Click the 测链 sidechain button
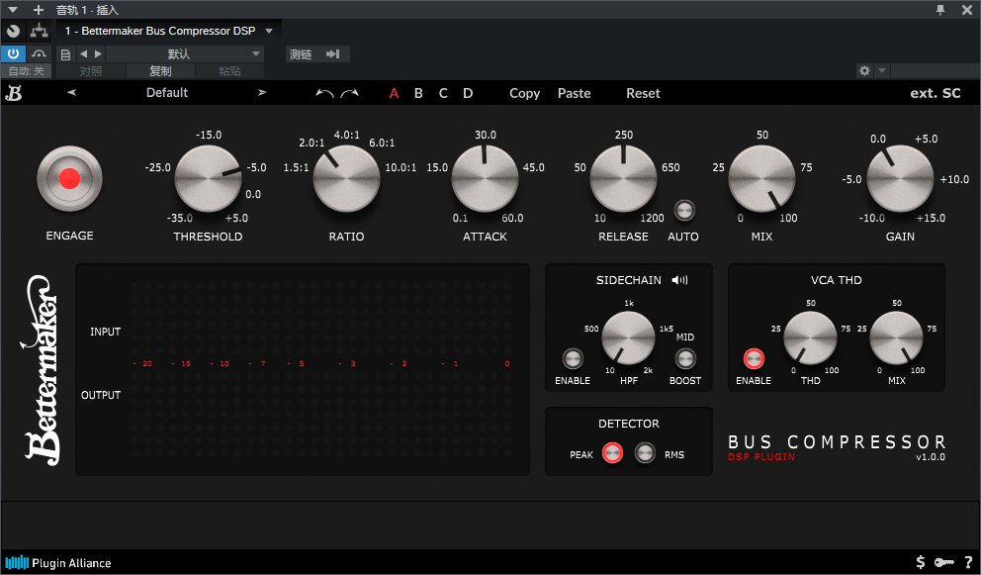This screenshot has height=575, width=981. (x=301, y=54)
